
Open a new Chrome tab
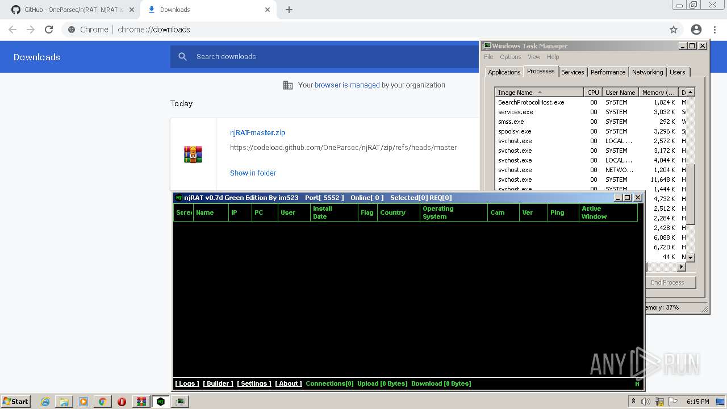click(289, 10)
